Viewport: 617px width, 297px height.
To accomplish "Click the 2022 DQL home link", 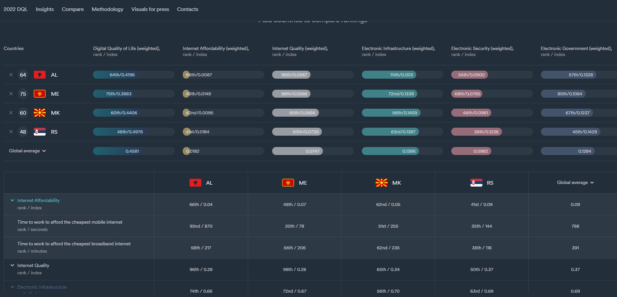I will pos(16,9).
